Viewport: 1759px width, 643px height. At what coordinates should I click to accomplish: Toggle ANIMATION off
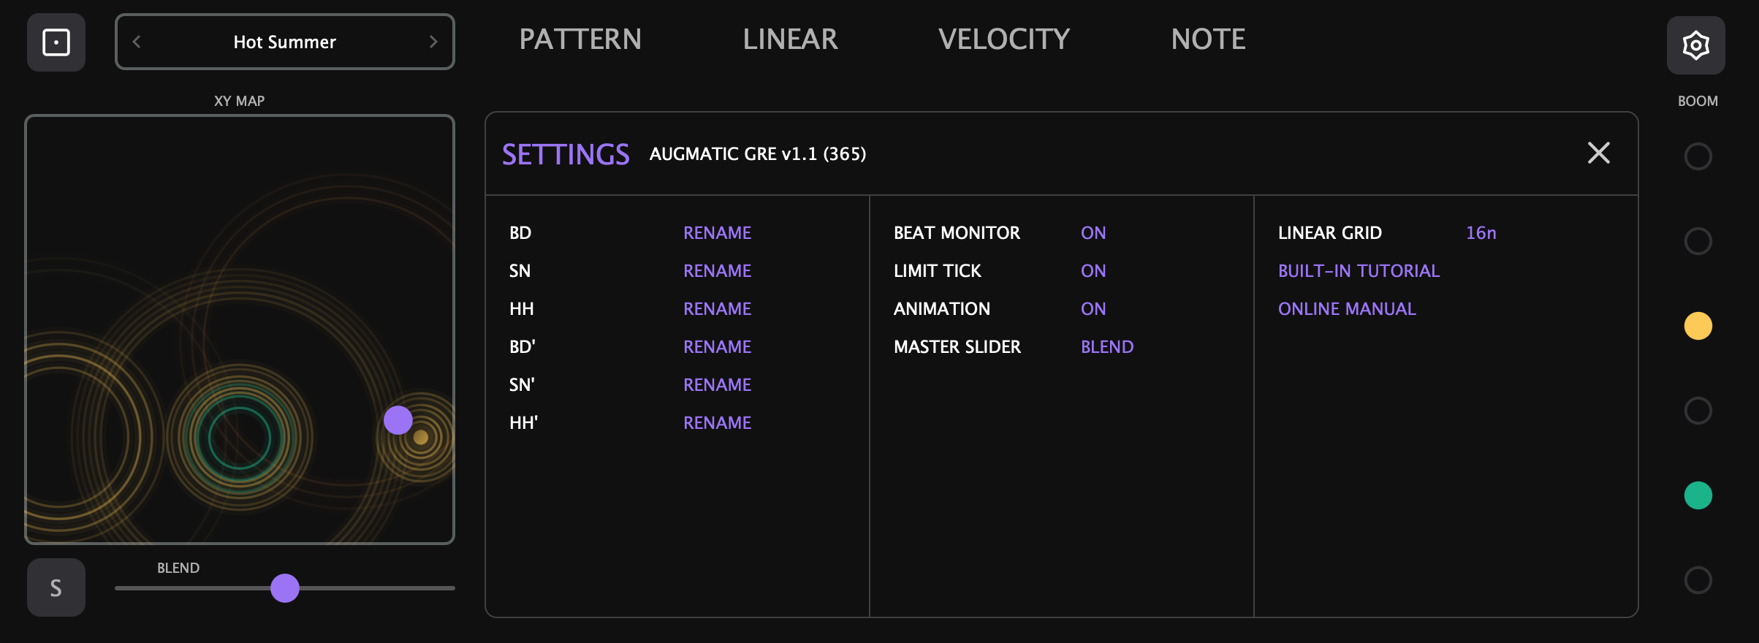tap(1093, 308)
